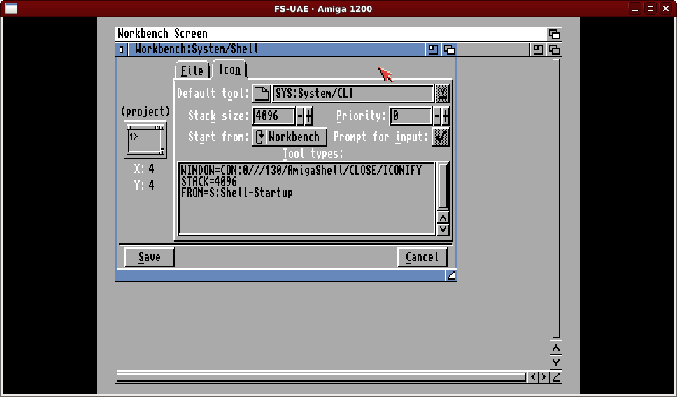The image size is (677, 397).
Task: Open FS-UAE window menu icon
Action: tap(10, 8)
